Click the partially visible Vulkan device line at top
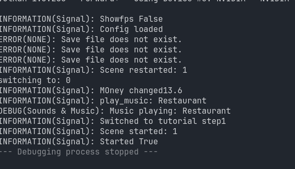Viewport: 295px width, 169px height. [x=144, y=1]
